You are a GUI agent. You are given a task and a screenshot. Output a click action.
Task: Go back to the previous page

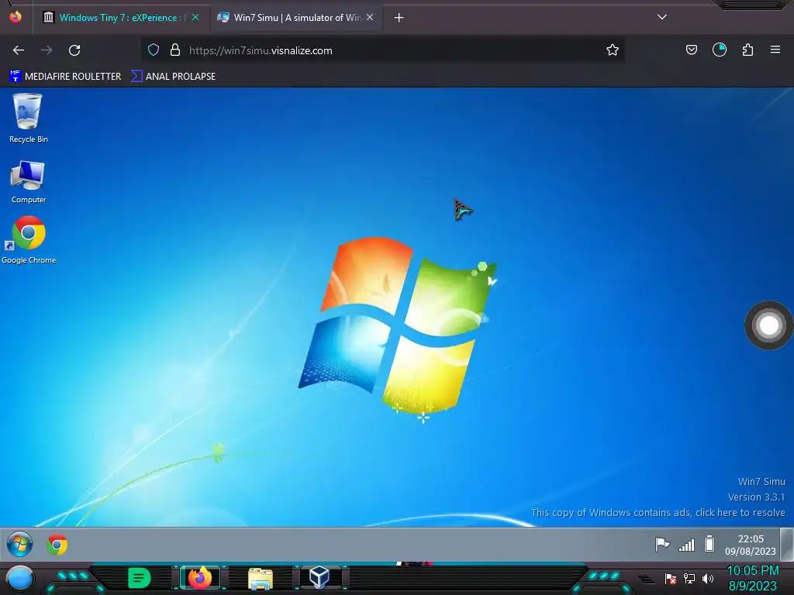pyautogui.click(x=19, y=50)
